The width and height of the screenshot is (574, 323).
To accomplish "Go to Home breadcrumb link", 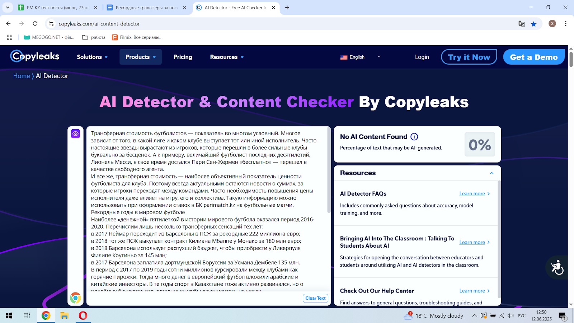I will coord(22,76).
